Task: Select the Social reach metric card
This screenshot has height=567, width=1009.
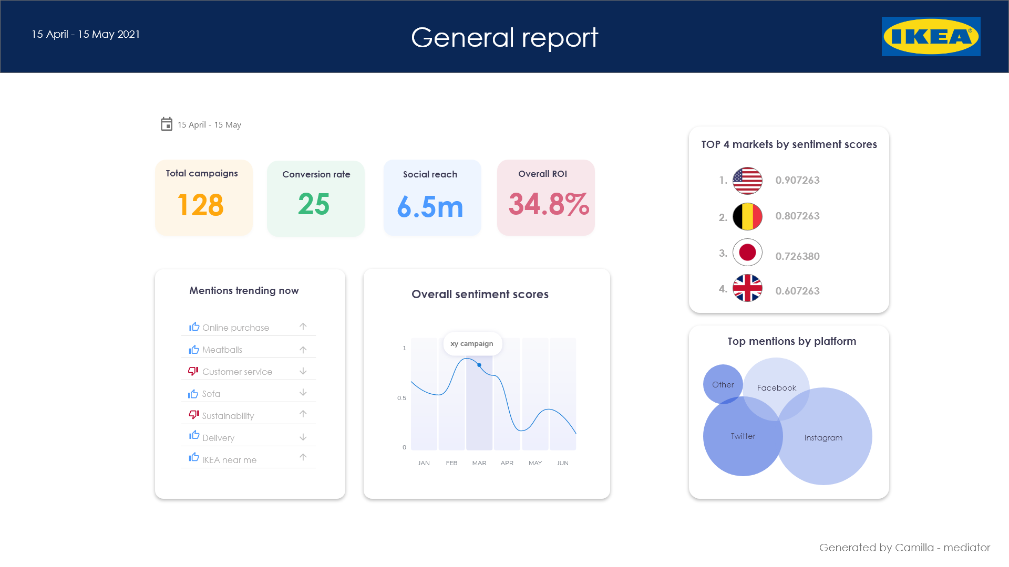Action: (432, 197)
